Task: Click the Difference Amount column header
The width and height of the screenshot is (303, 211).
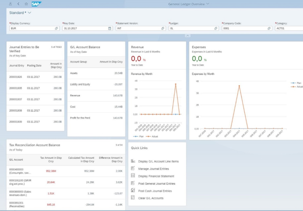Action: [111, 159]
